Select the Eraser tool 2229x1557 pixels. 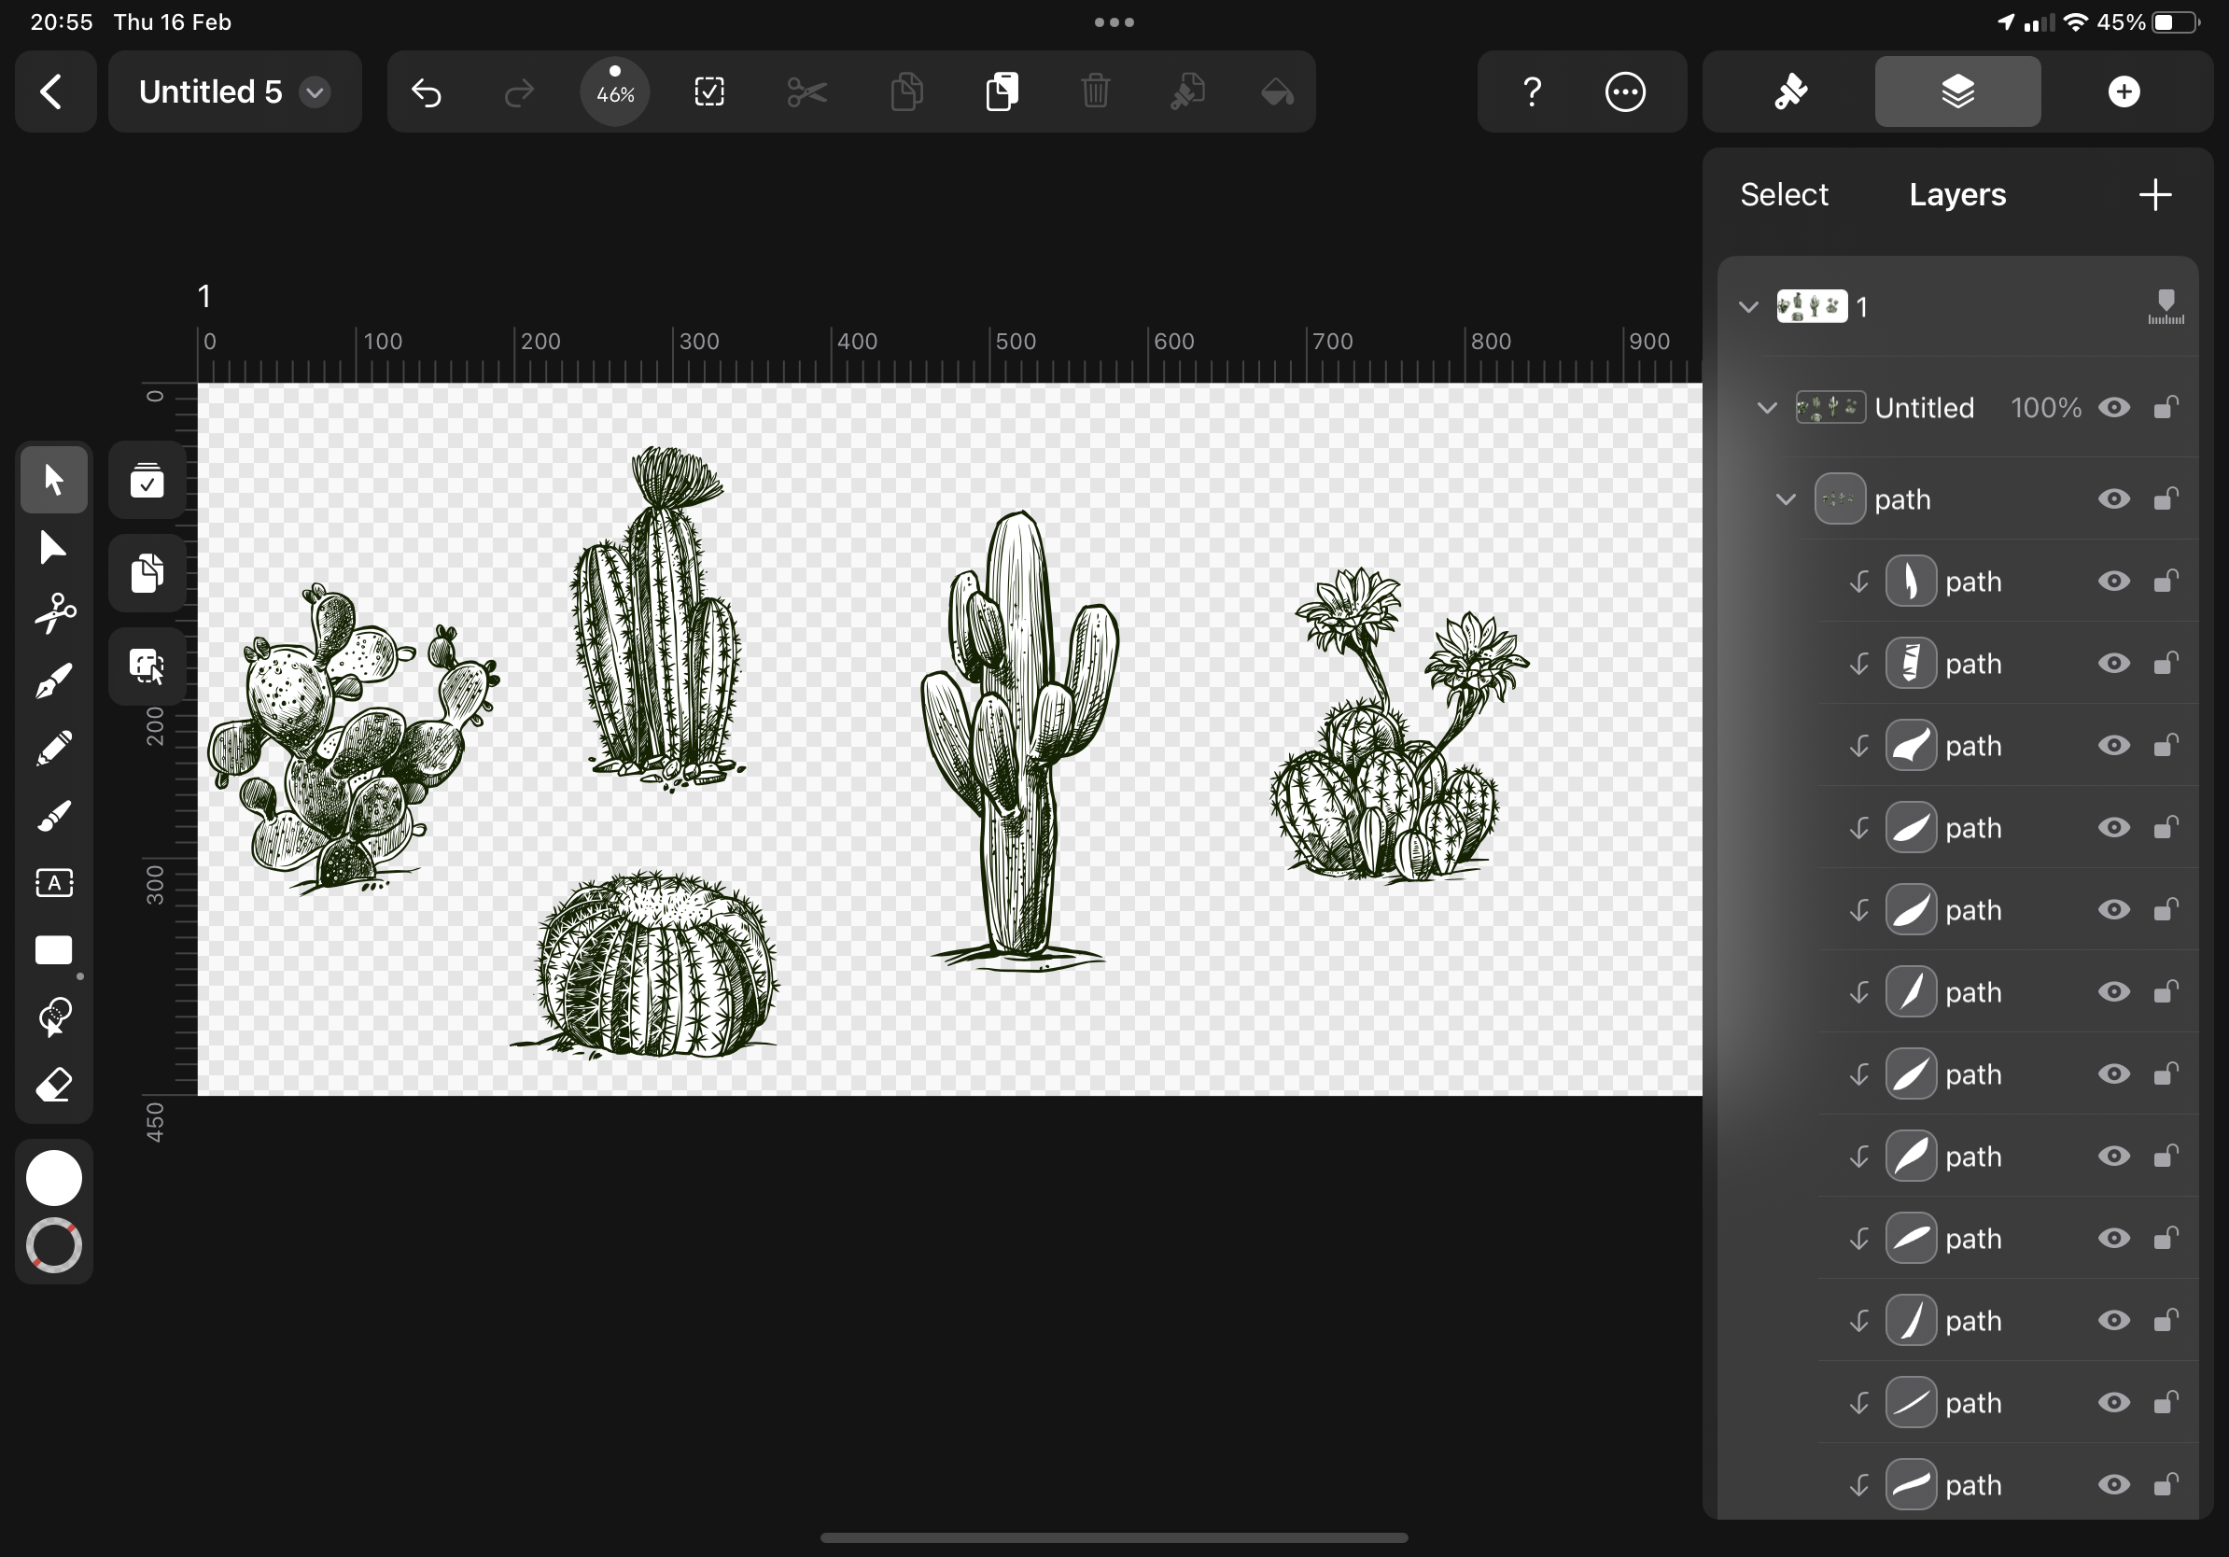pyautogui.click(x=54, y=1085)
